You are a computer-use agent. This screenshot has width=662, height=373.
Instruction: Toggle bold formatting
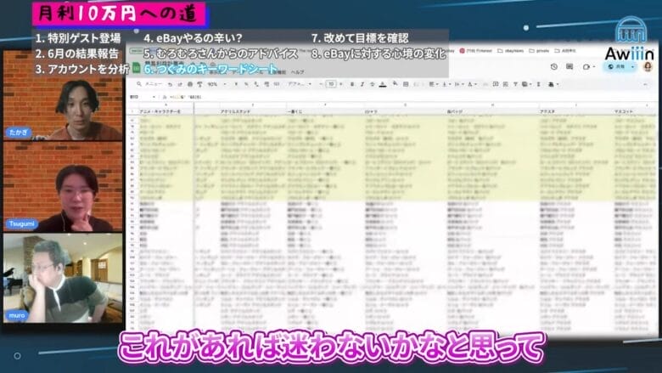[x=352, y=84]
